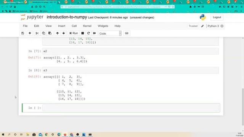Open Windows taskbar search
The width and height of the screenshot is (244, 137).
pyautogui.click(x=9, y=134)
